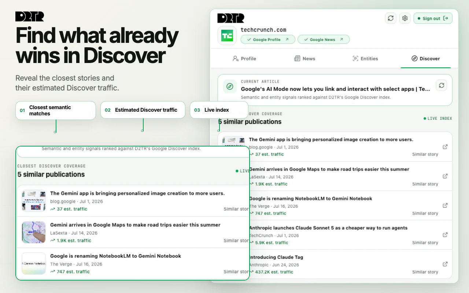Click the "Introducing Claude Tag" story title
469x293 pixels.
click(x=276, y=257)
